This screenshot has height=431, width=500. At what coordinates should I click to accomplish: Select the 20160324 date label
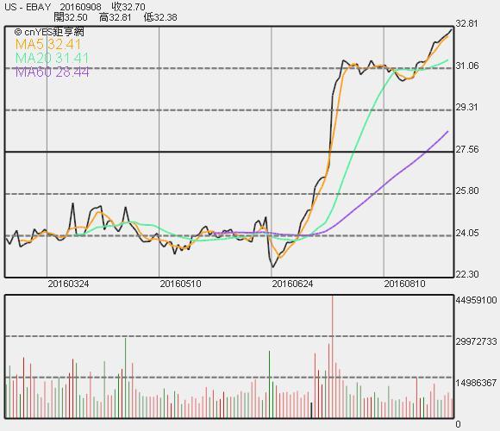[68, 284]
